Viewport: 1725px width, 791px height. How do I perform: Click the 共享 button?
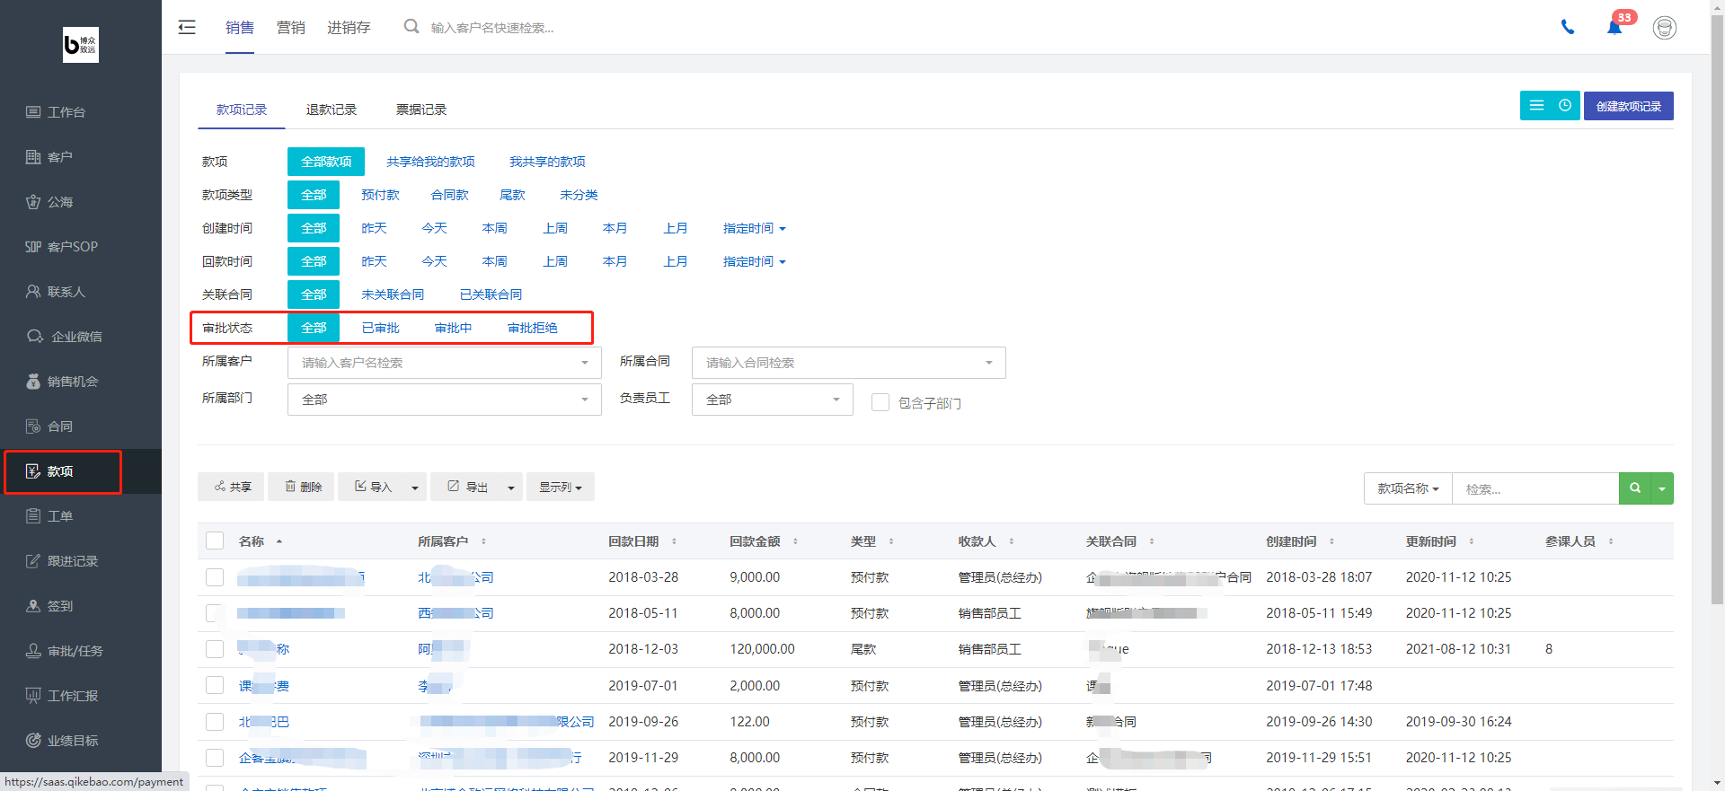coord(232,488)
